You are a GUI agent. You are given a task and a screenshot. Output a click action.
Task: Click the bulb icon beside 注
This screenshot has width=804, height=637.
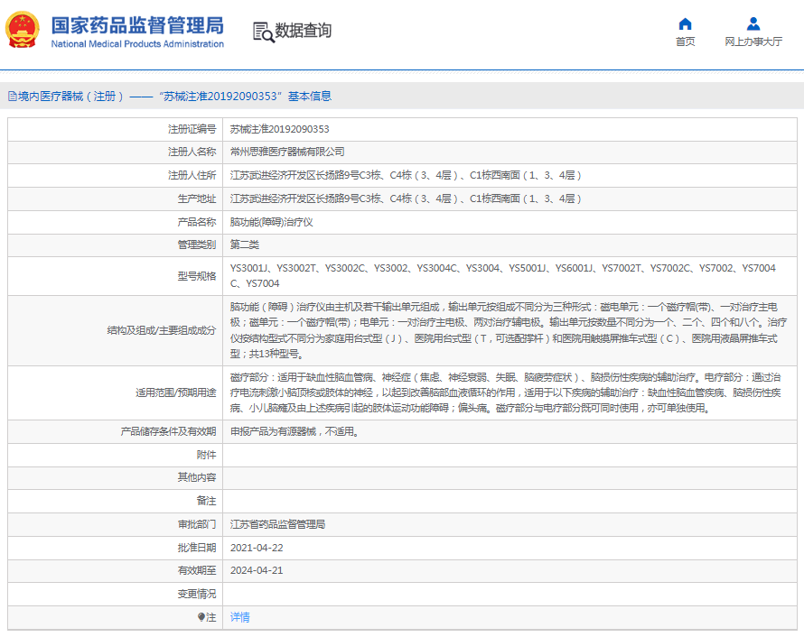(x=201, y=617)
